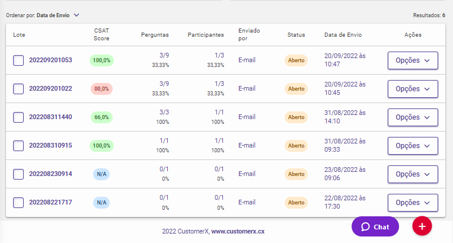This screenshot has width=453, height=243.
Task: Tick the checkbox for batch 202208311440
Action: (18, 117)
